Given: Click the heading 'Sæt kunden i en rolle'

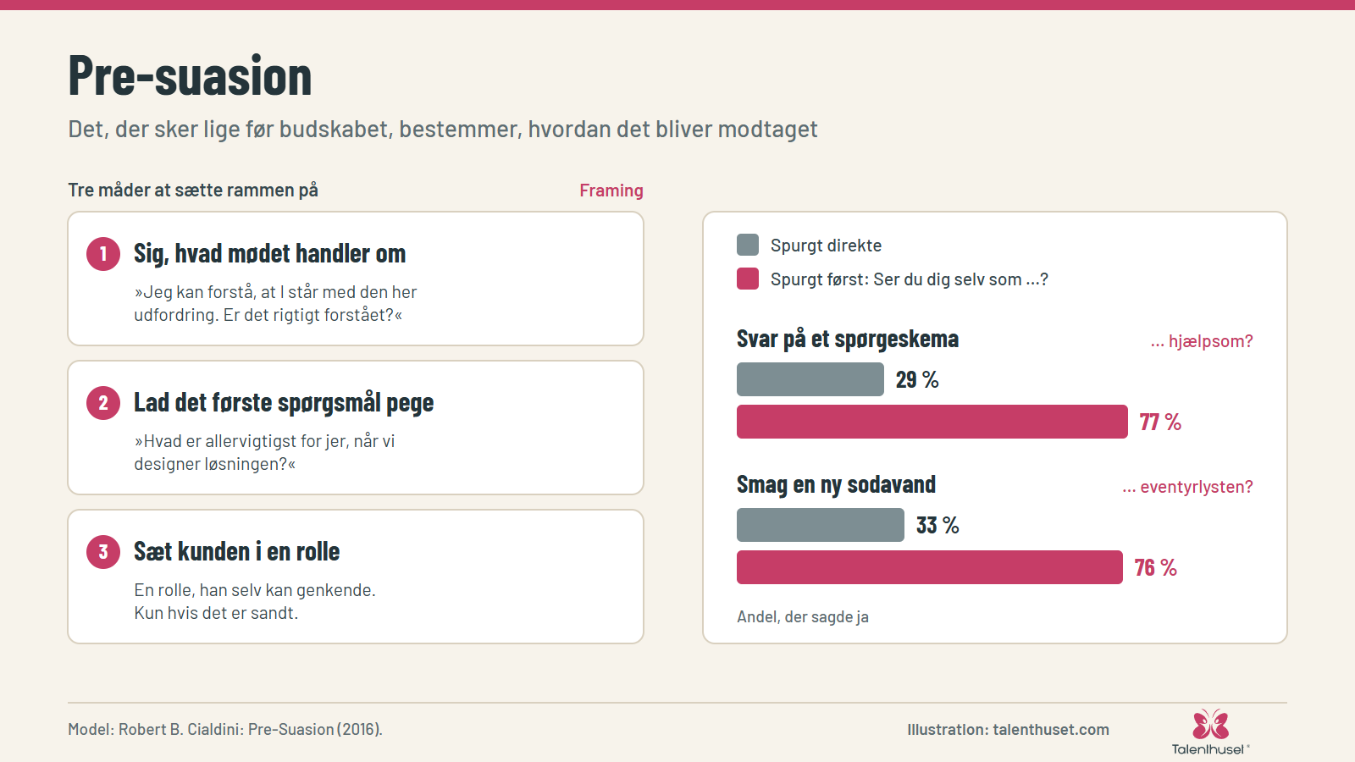Looking at the screenshot, I should pyautogui.click(x=237, y=551).
